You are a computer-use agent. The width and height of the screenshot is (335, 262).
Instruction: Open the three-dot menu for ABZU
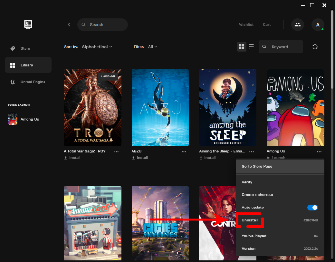184,152
